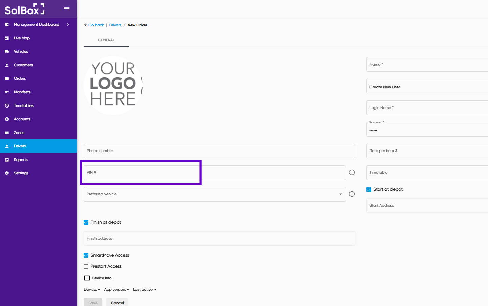Click the Phone number input field
Screen dimensions: 488x306
tap(219, 151)
